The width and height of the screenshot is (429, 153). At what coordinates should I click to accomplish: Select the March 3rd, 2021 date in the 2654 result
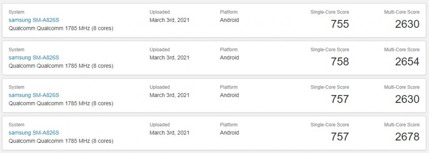(169, 58)
